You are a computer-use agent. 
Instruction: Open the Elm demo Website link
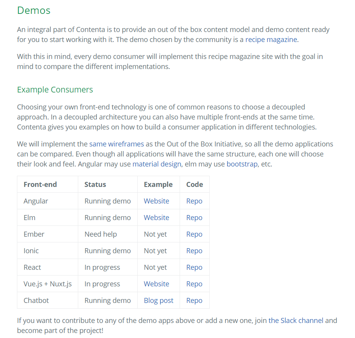[156, 217]
